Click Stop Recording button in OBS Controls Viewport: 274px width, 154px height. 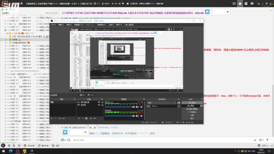[191, 106]
